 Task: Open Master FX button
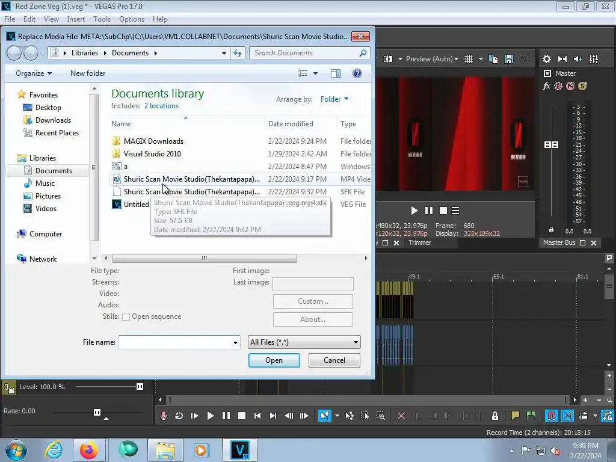tap(546, 86)
